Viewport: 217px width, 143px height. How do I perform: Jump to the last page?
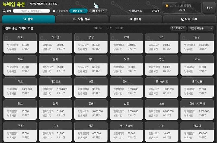pos(122,28)
